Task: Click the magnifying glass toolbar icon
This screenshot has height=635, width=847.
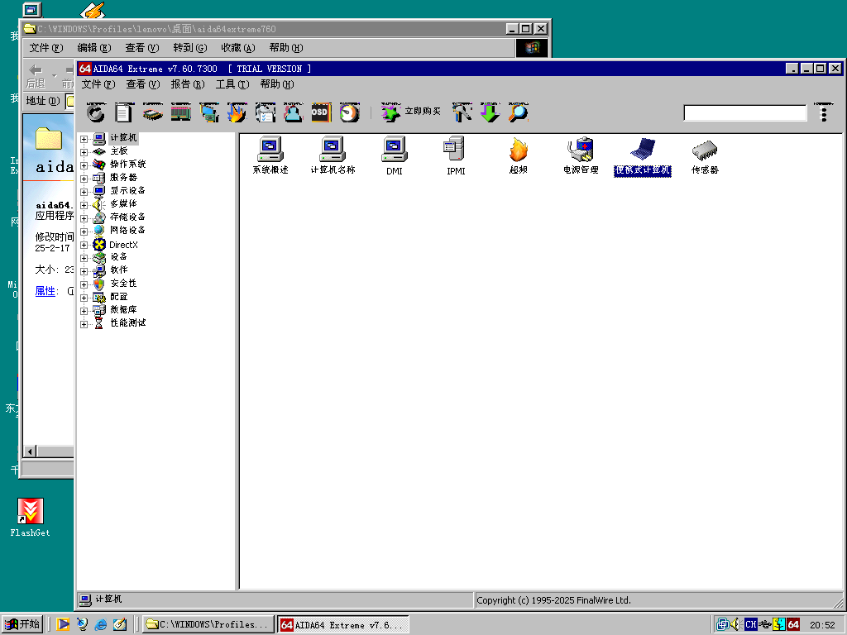Action: click(518, 112)
